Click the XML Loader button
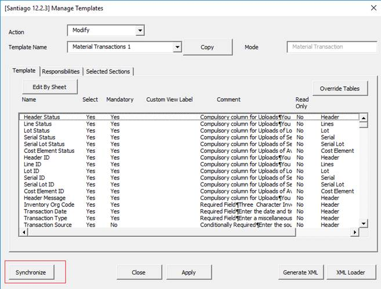The image size is (381, 289). (351, 272)
